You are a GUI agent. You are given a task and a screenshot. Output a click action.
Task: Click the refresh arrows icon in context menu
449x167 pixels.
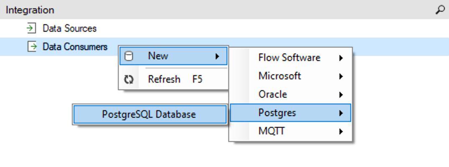[129, 79]
